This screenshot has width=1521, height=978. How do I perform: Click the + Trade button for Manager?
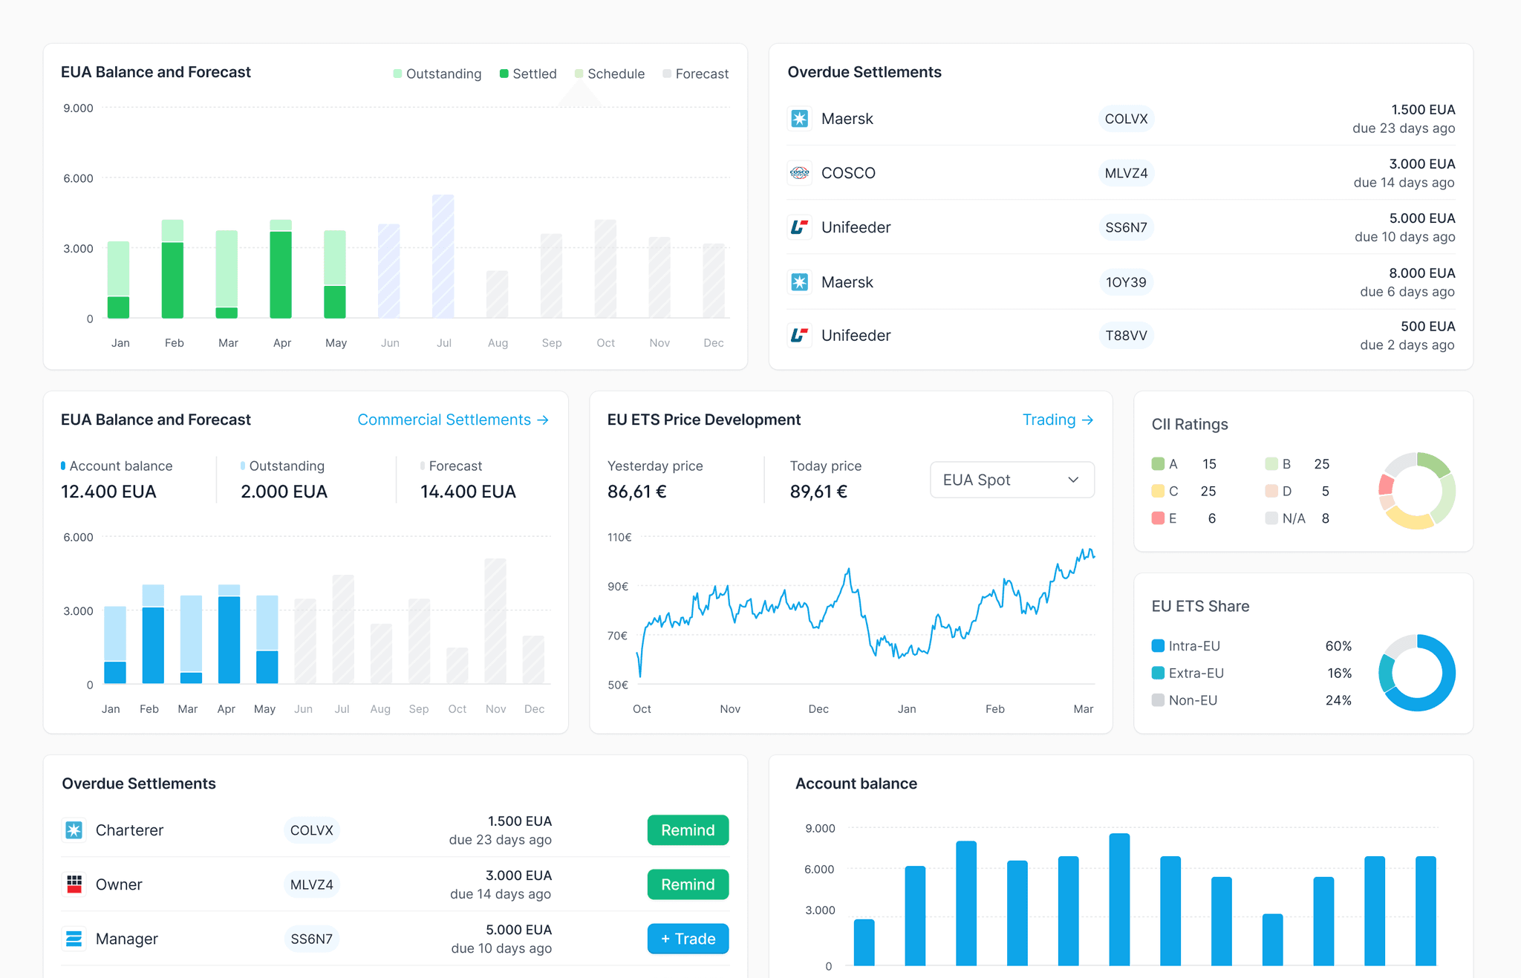point(688,939)
